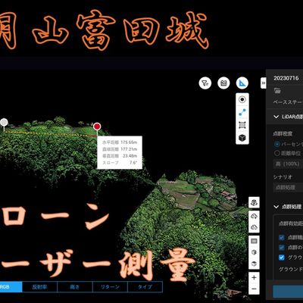Click the スロープ 7.6° value

[x=133, y=163]
